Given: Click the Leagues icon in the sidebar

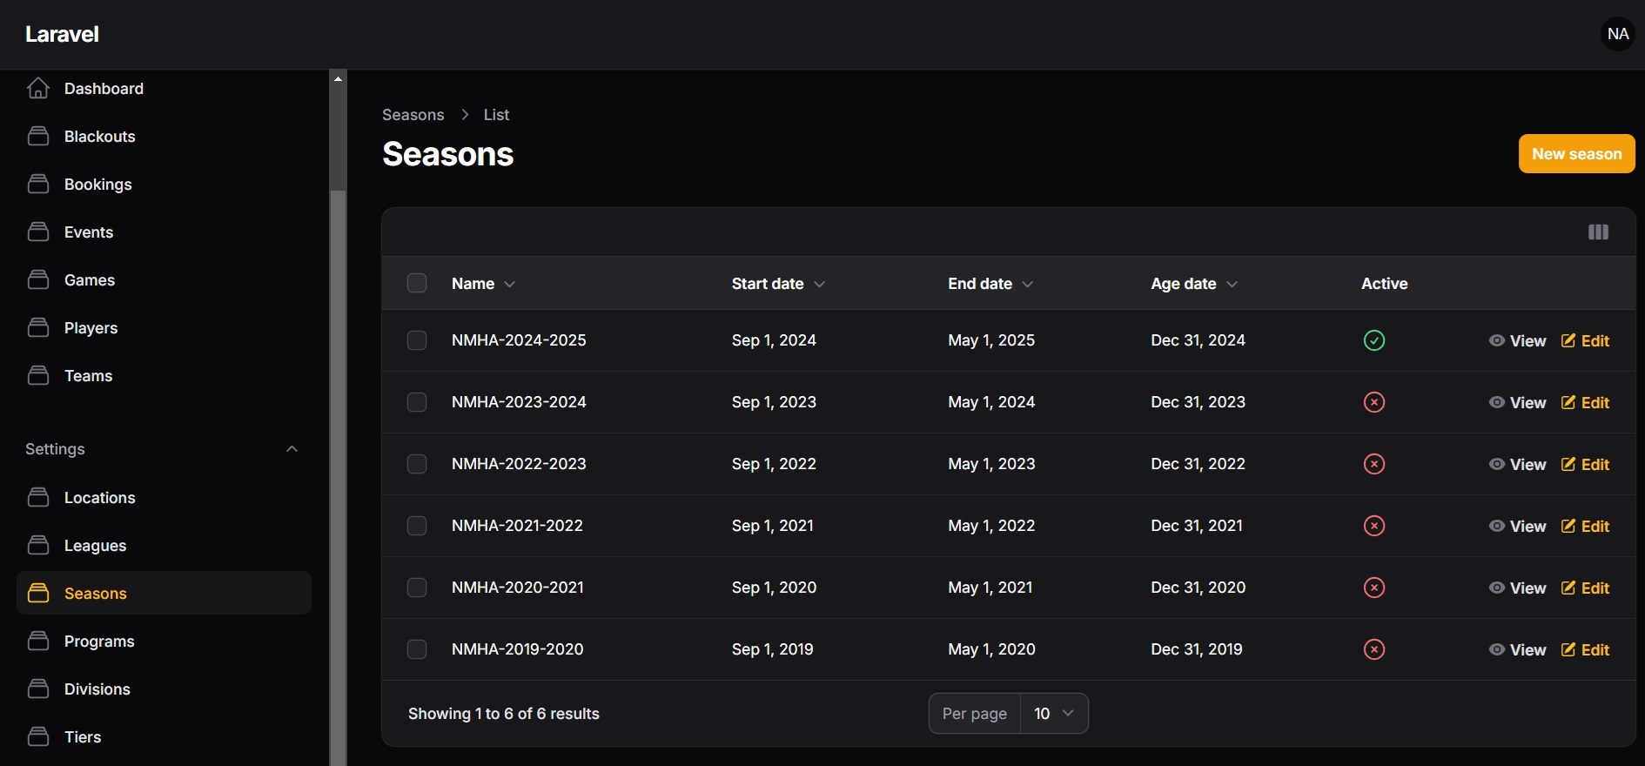Looking at the screenshot, I should tap(38, 546).
